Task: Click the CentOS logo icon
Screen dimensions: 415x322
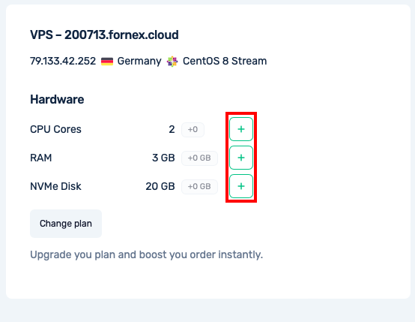Action: pyautogui.click(x=172, y=62)
